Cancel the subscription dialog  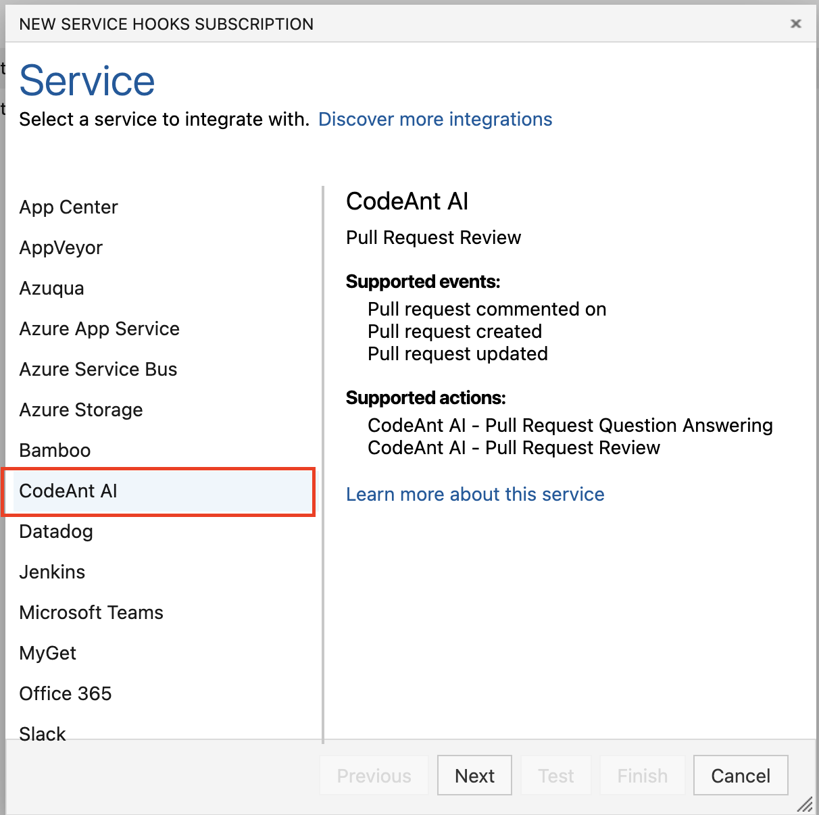741,775
